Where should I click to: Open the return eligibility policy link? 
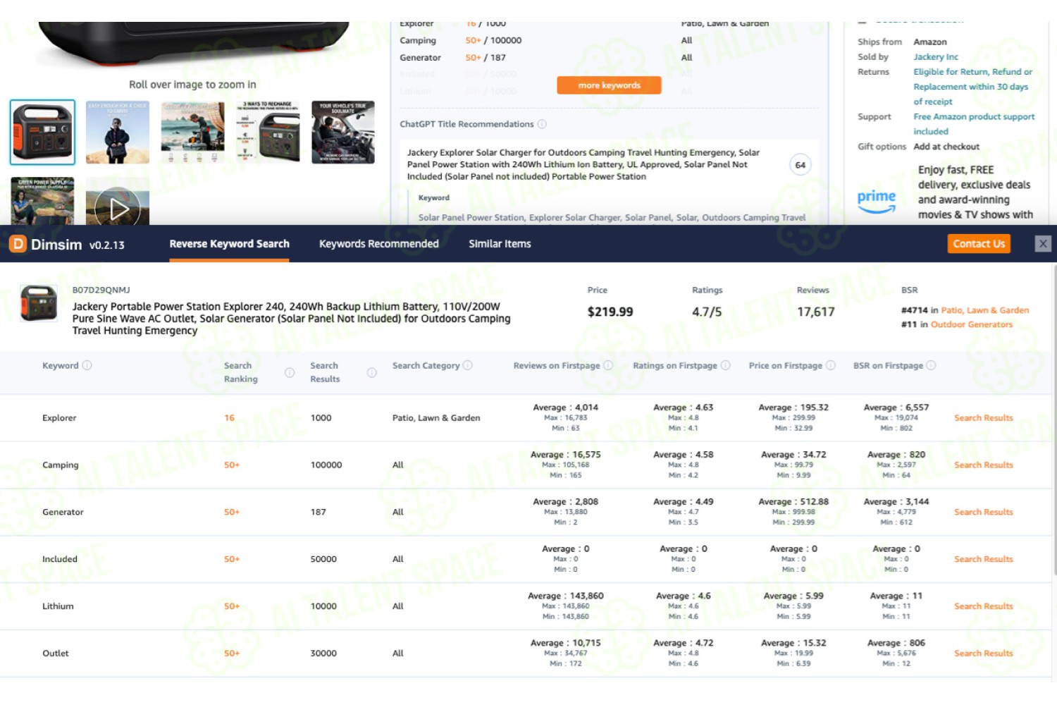pos(972,87)
